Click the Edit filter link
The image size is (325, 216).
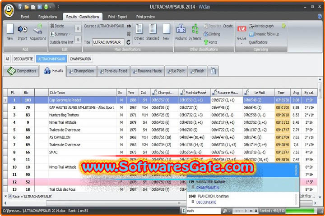(307, 196)
